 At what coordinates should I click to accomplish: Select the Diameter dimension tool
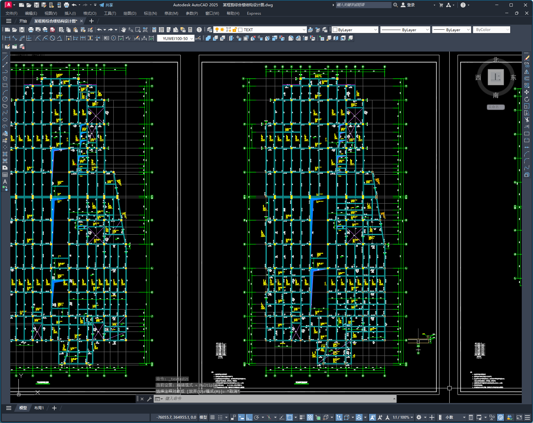52,38
